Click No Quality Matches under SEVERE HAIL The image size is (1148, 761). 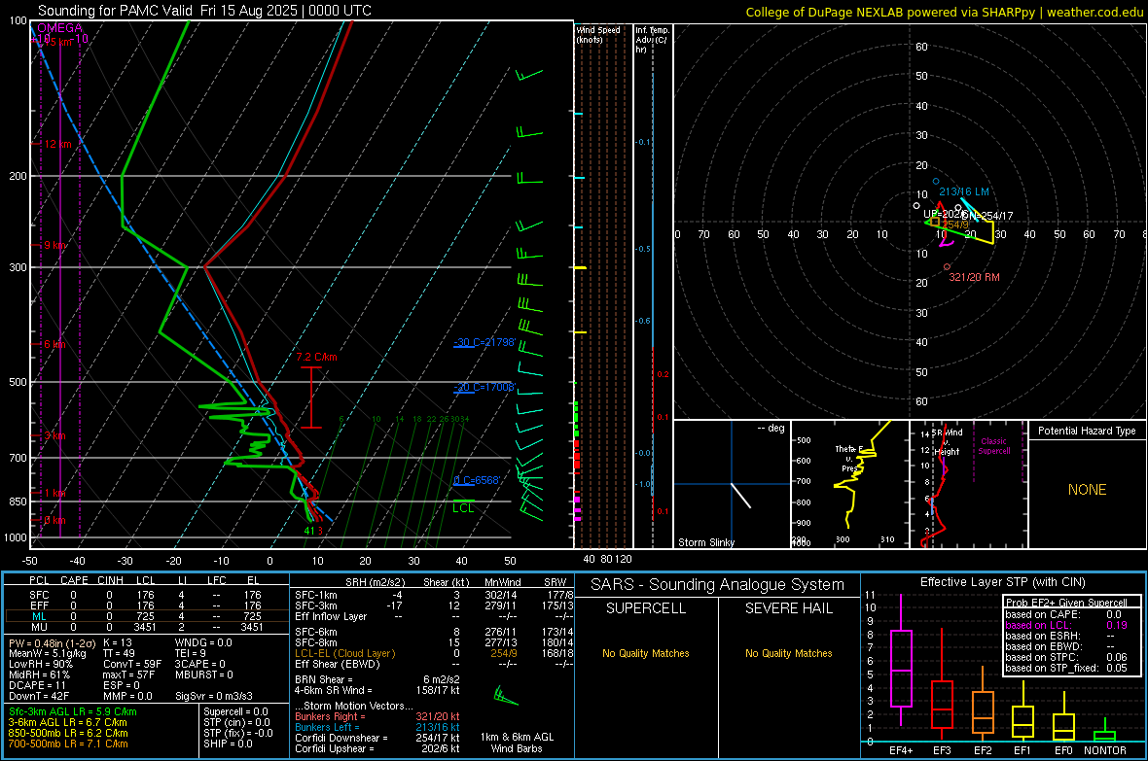(788, 653)
